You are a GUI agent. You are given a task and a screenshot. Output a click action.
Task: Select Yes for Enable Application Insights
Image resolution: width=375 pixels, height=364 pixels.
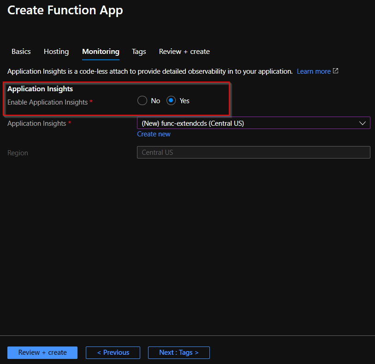171,100
